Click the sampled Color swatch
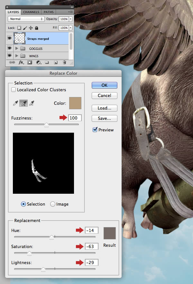The width and height of the screenshot is (193, 284). pos(75,103)
